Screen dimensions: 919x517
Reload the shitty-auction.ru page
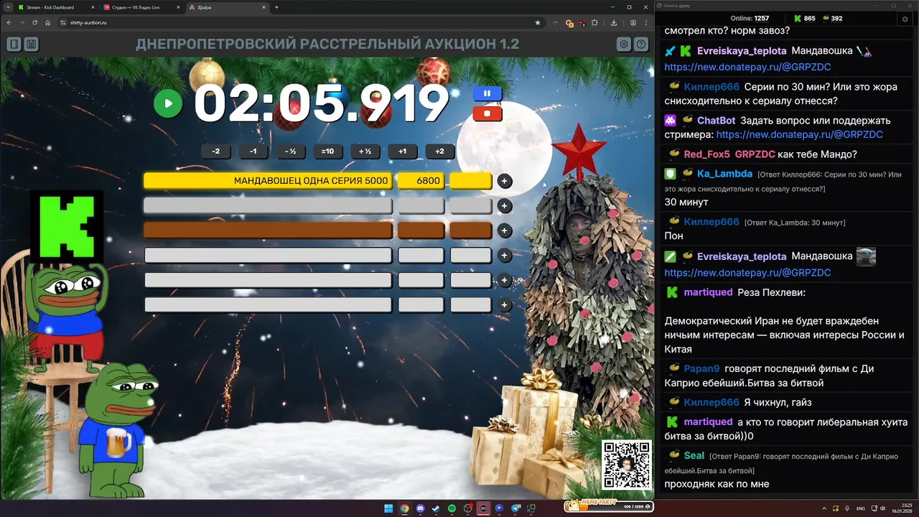click(34, 22)
